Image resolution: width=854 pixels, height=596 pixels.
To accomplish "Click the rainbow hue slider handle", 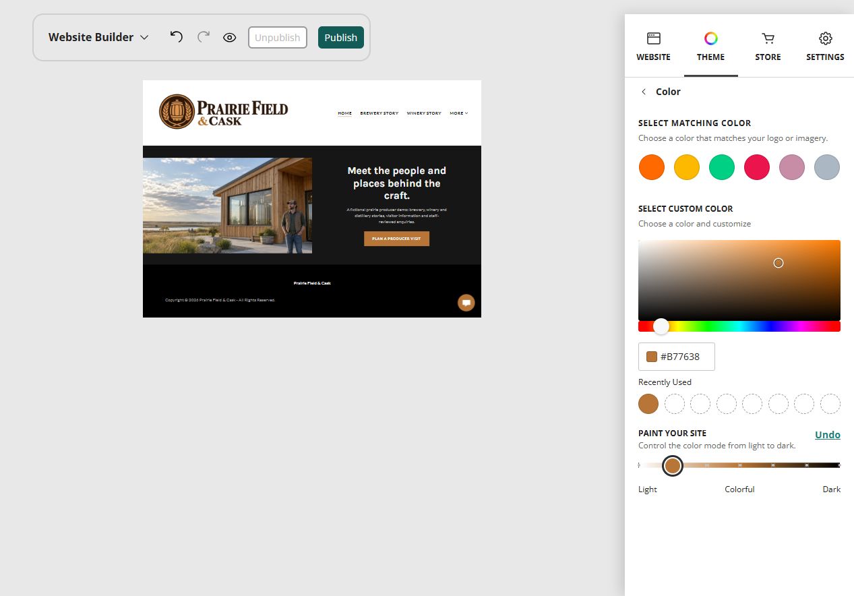I will point(661,326).
